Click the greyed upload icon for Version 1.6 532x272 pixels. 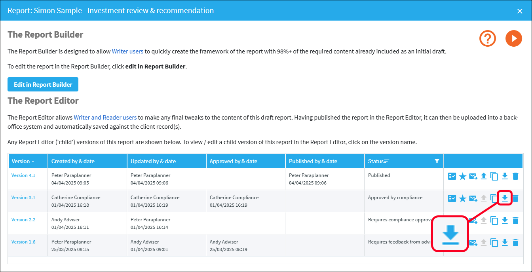coord(483,243)
